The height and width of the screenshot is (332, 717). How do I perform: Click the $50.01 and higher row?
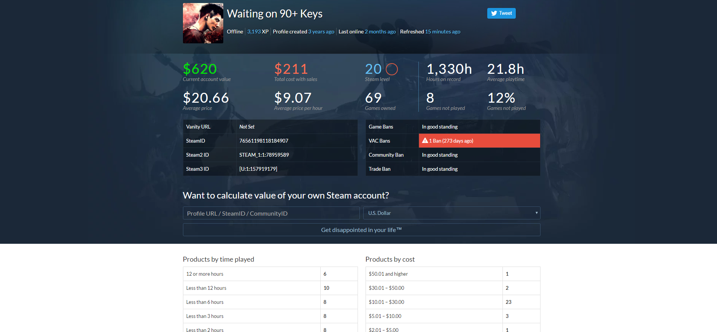click(x=453, y=274)
